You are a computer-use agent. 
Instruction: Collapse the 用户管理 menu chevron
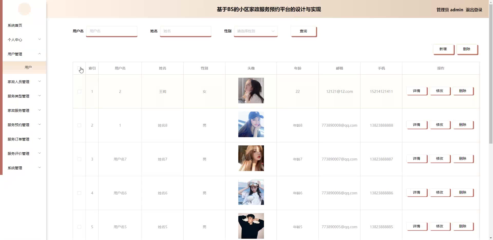click(40, 54)
